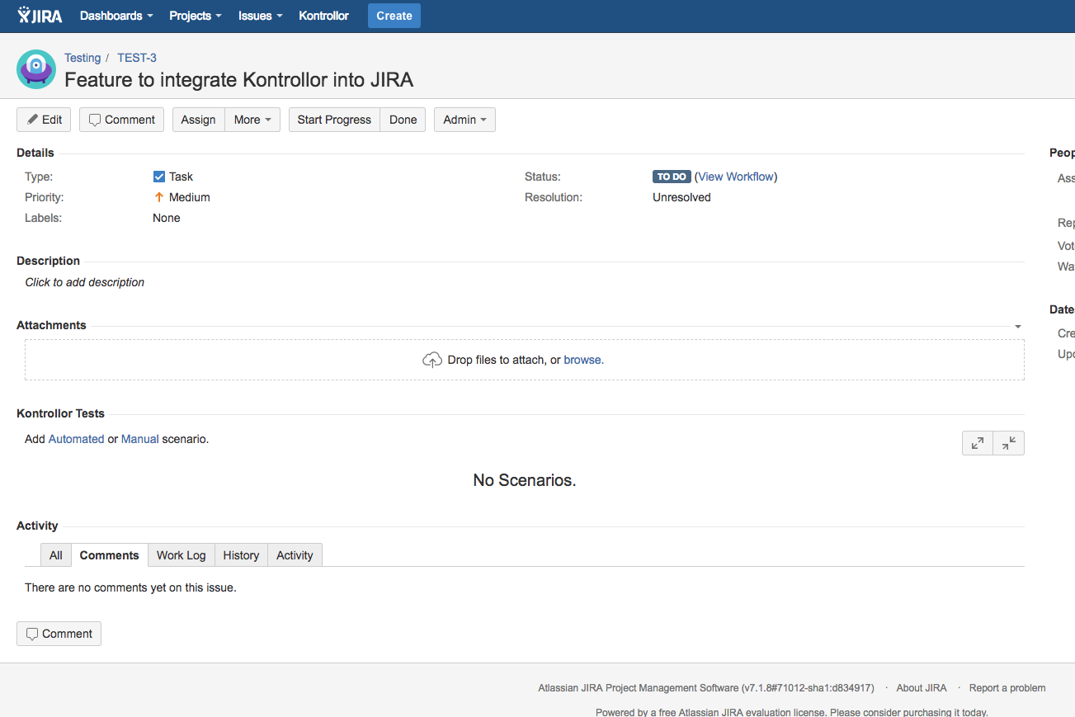Switch to the History tab

coord(241,555)
